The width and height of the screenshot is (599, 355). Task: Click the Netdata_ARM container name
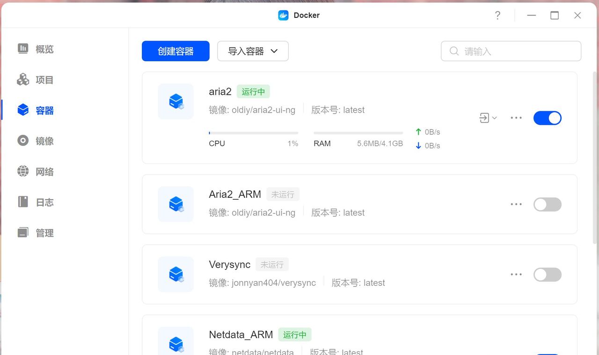click(241, 334)
